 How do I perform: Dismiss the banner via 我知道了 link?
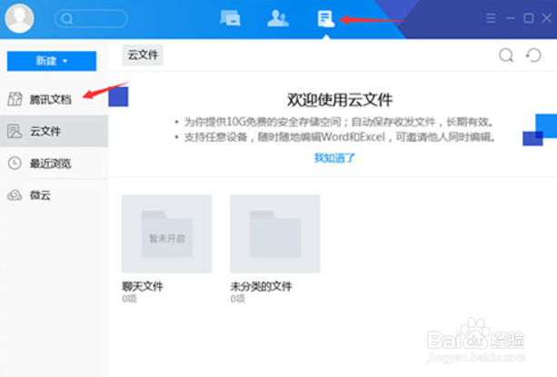coord(334,158)
